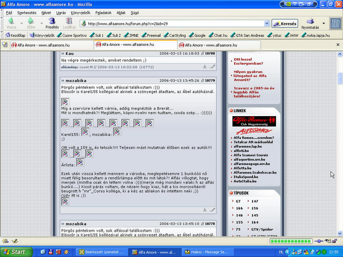Image resolution: width=343 pixels, height=257 pixels.
Task: Click the pencil edit icon in Kau's post
Action: coord(212,67)
